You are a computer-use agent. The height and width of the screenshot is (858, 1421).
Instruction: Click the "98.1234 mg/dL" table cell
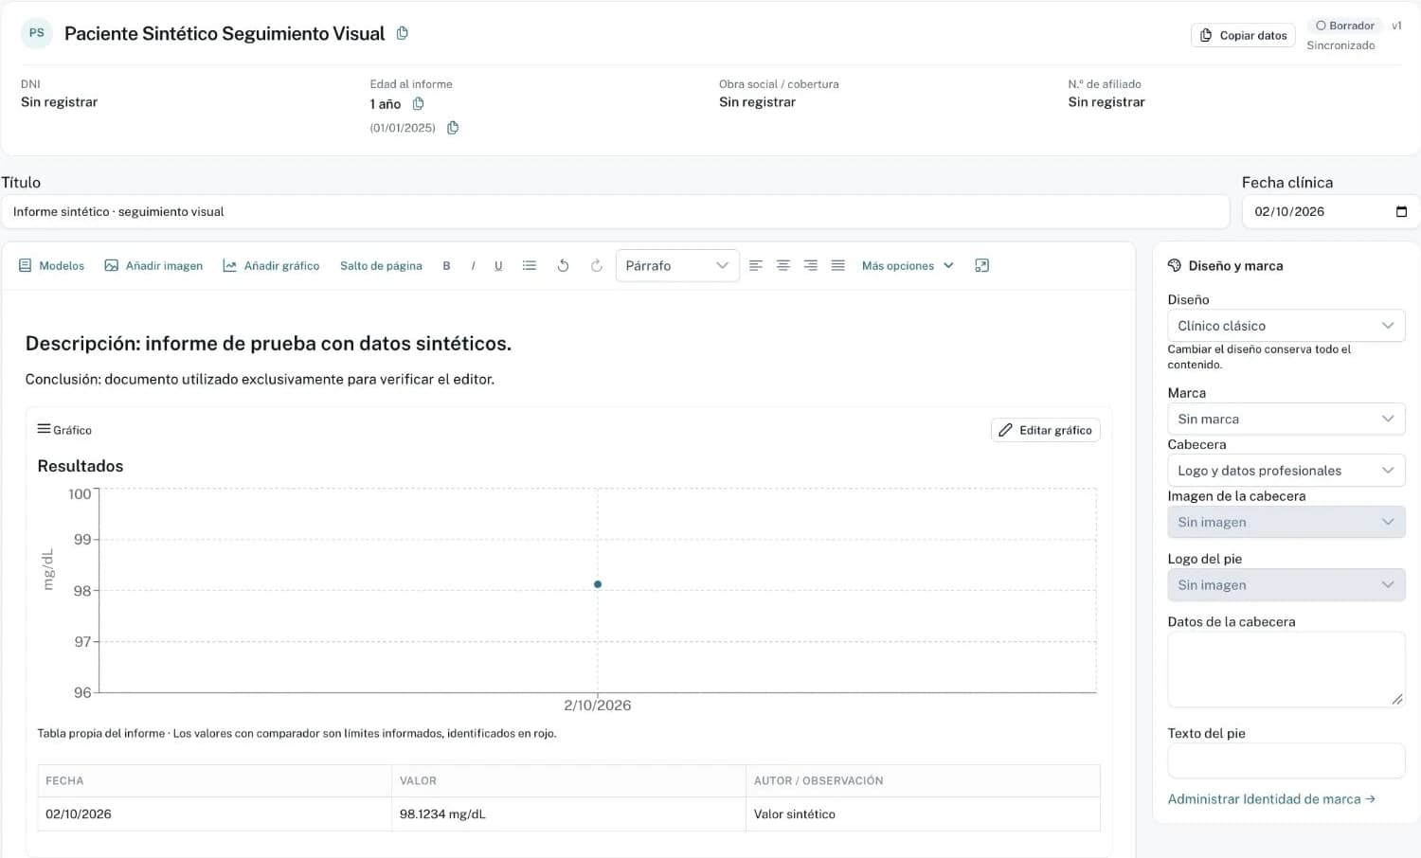(x=568, y=814)
